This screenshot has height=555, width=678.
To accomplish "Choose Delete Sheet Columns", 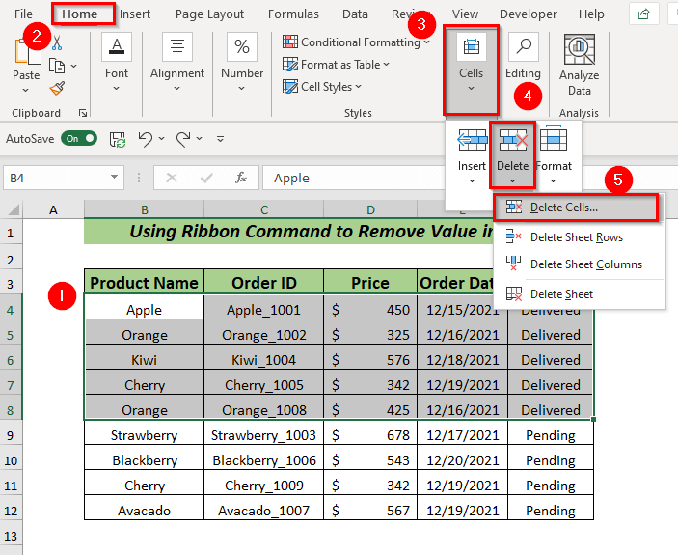I will click(x=579, y=264).
